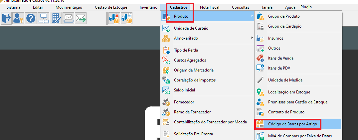Expand the Almoxarifado submenu entry
Screen dimensions: 358x140
pos(208,38)
